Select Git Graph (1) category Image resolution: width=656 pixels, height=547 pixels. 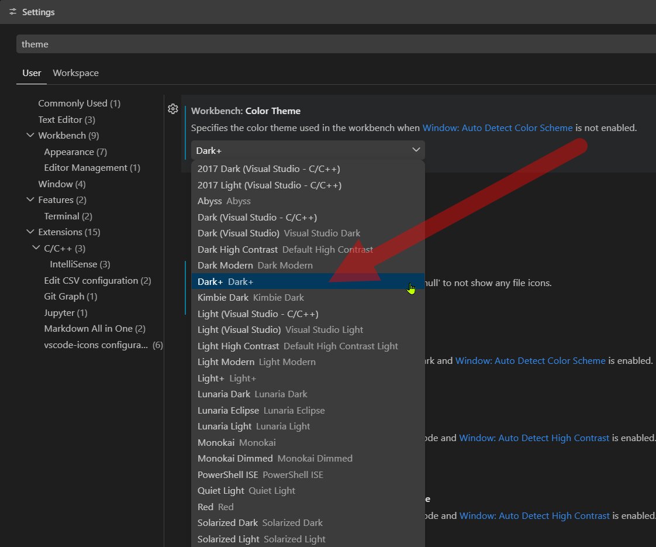coord(71,297)
